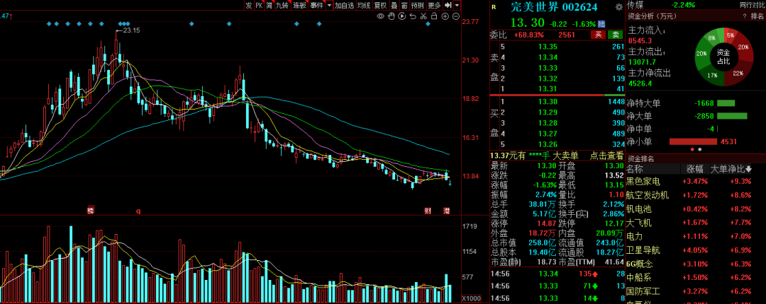Click the green 净大单 -2858 bar
Screen dimensions: 766x304
(x=732, y=116)
